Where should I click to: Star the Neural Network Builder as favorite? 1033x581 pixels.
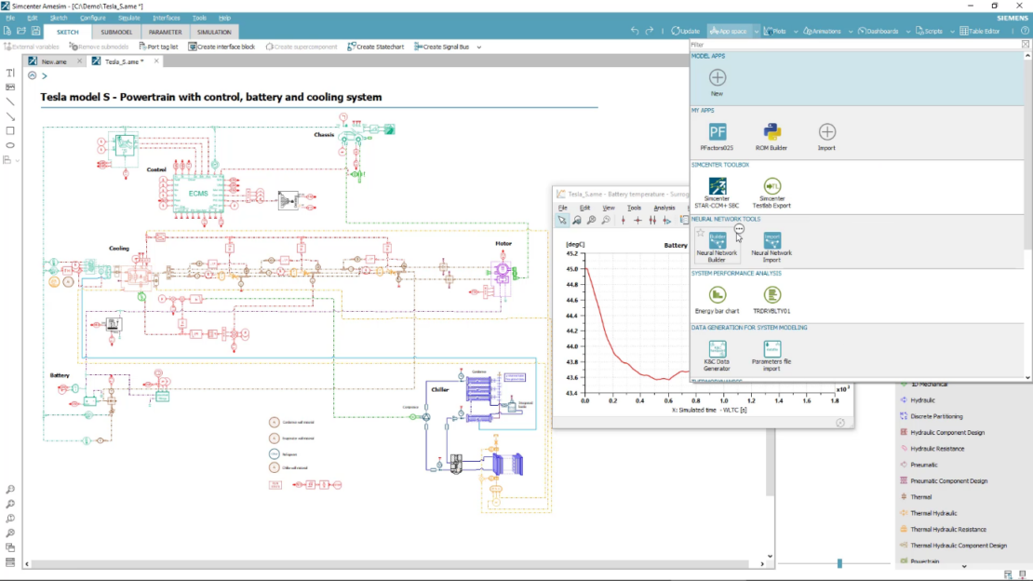click(x=700, y=232)
